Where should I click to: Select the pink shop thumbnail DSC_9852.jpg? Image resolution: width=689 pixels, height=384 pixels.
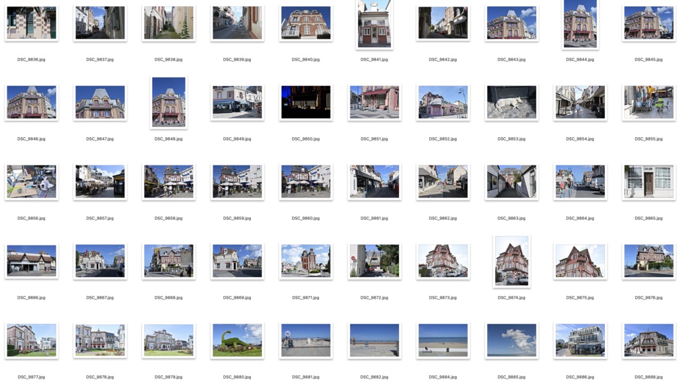point(443,102)
